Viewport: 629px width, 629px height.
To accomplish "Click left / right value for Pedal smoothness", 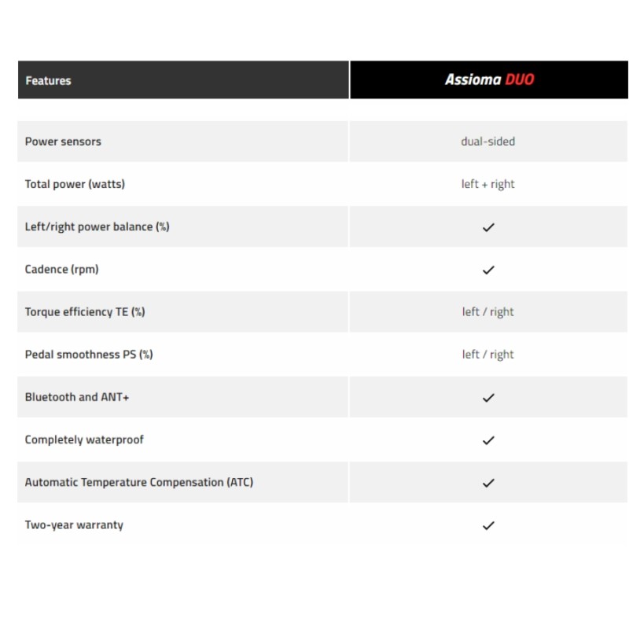I will [488, 355].
